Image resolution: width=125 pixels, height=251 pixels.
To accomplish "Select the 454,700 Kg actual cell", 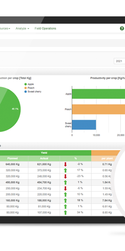I will pos(44,182).
